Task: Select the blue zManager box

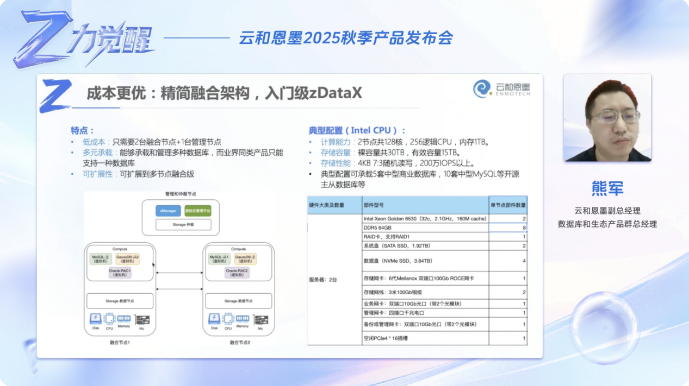Action: [168, 211]
